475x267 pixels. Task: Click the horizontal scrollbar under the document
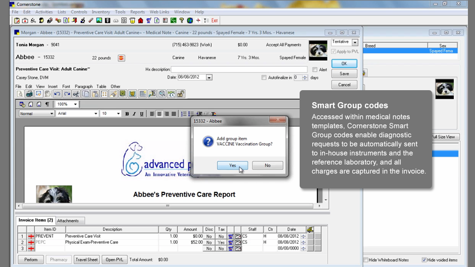coord(168,206)
